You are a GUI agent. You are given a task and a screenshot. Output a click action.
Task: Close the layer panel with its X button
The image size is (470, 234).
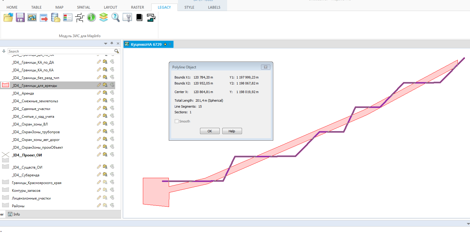(x=118, y=43)
